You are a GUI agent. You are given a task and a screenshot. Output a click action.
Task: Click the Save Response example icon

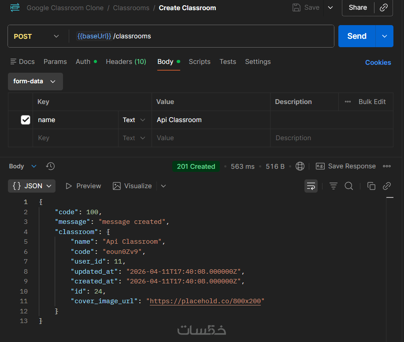pyautogui.click(x=320, y=166)
